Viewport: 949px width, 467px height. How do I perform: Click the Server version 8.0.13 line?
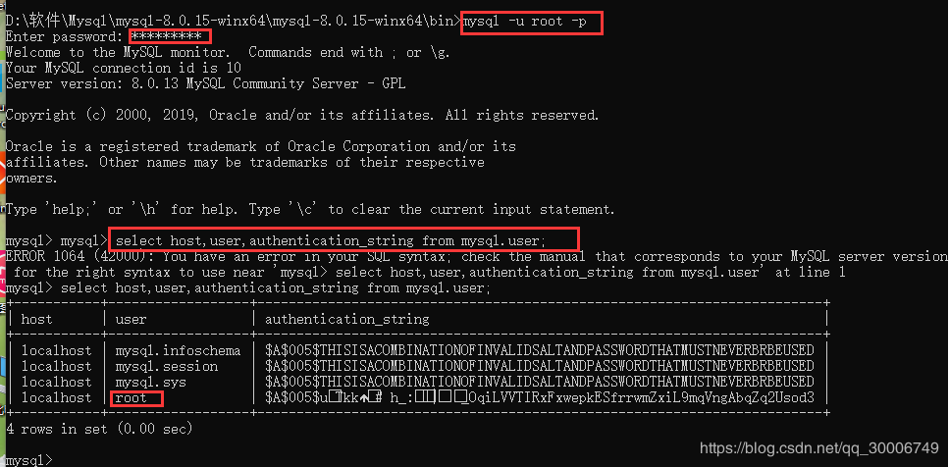[x=205, y=83]
